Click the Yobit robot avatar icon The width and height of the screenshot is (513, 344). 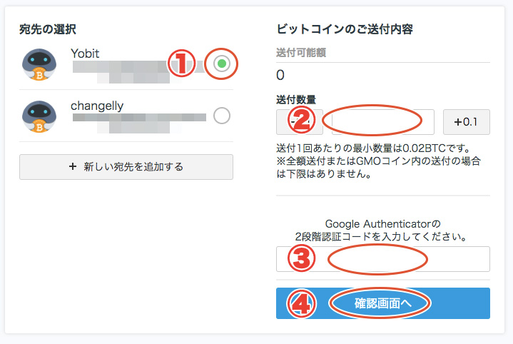tap(39, 64)
